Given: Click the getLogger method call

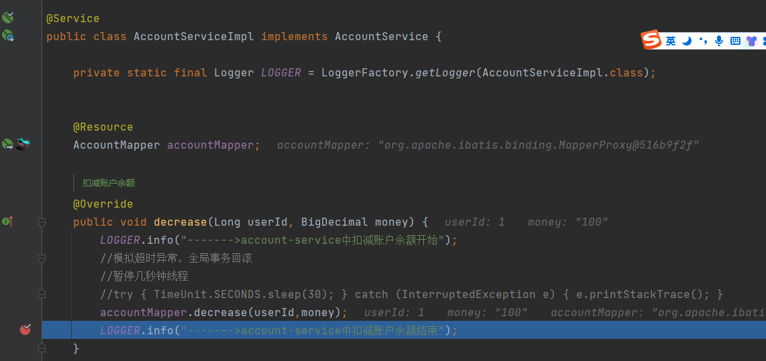Looking at the screenshot, I should (x=445, y=72).
